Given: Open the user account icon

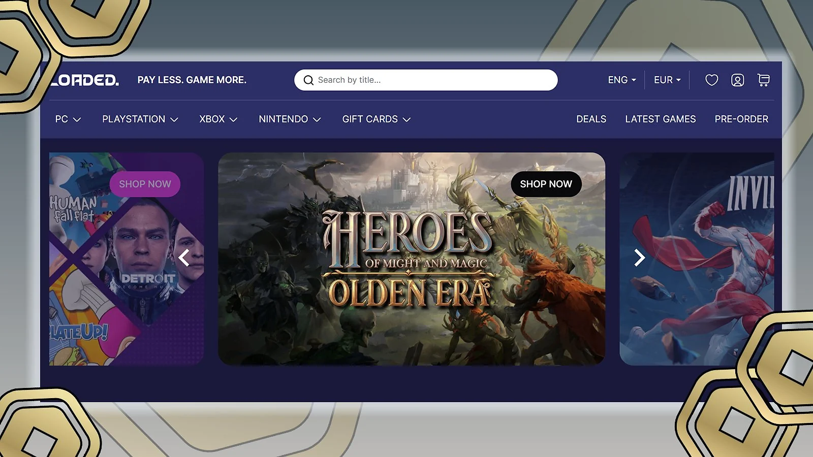Looking at the screenshot, I should tap(737, 80).
